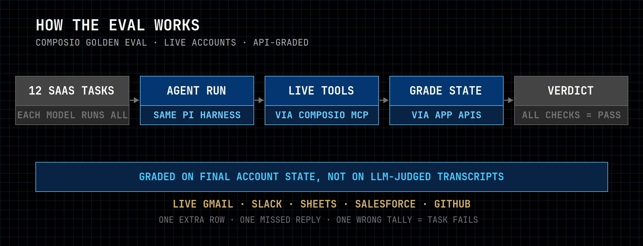Click 'ONE EXTRA ROW' footer text
Image resolution: width=643 pixels, height=246 pixels.
tap(192, 220)
